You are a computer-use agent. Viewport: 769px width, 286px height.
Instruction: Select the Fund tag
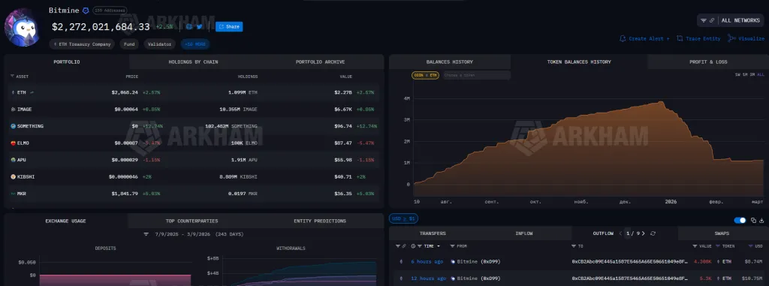[129, 44]
